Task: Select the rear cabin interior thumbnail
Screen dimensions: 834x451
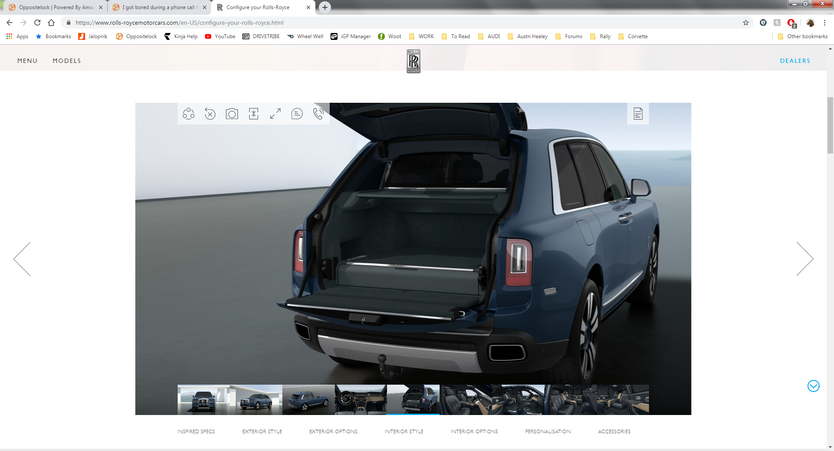Action: [518, 399]
